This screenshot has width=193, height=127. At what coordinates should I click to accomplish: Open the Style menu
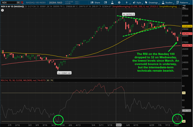[x=138, y=2]
